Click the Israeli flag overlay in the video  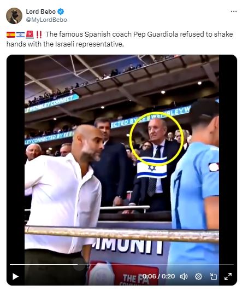tap(152, 167)
